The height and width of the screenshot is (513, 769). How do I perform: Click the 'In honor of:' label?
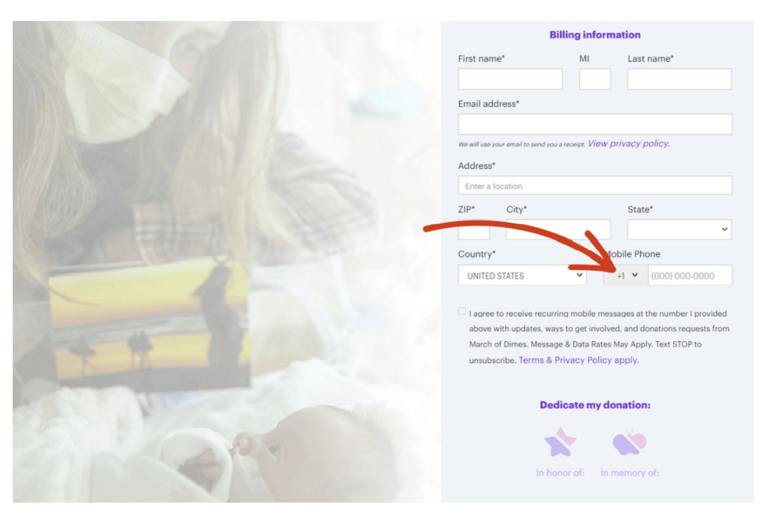point(560,472)
